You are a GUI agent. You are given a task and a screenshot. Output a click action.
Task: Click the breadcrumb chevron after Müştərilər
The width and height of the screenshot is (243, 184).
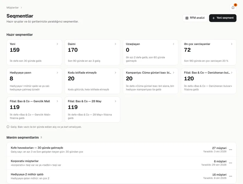pos(21,8)
